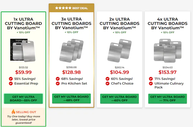
Task: Select the 1x Ultra Cutting Board title
Action: coord(23,24)
